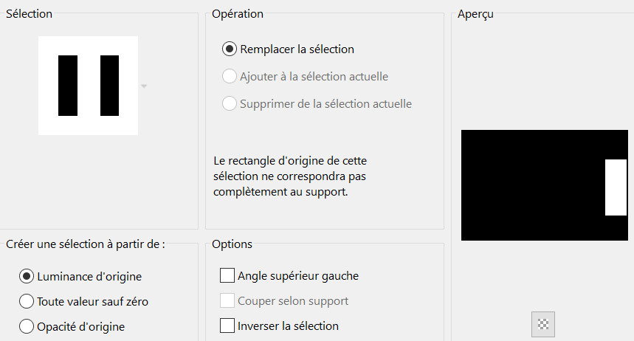Toggle the checkerboard transparency preview icon
The image size is (634, 341).
[x=542, y=323]
